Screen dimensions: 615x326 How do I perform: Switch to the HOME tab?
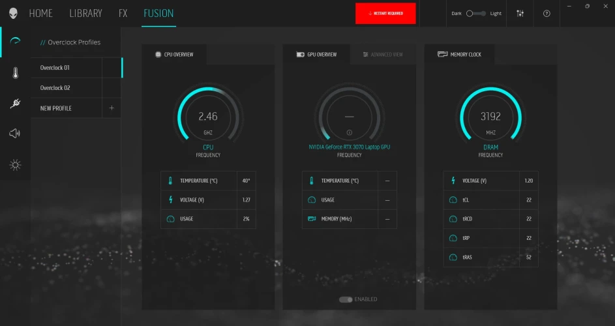[41, 13]
